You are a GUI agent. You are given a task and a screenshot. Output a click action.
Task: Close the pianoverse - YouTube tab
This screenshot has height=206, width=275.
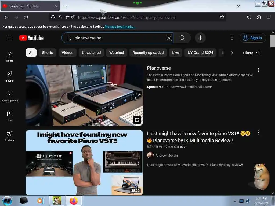coord(55,6)
